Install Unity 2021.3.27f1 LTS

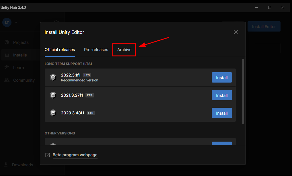222,95
